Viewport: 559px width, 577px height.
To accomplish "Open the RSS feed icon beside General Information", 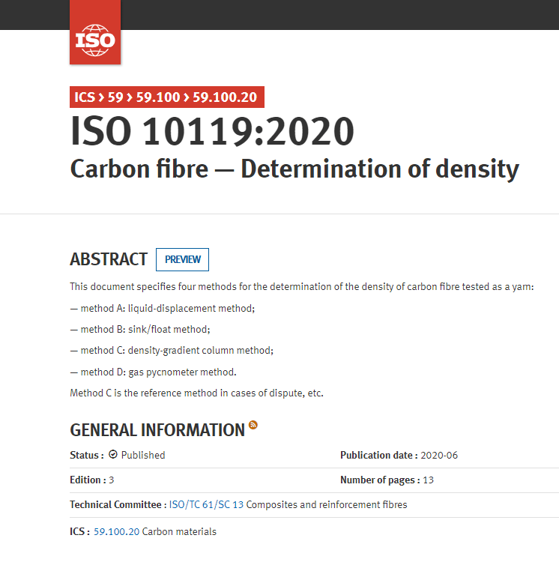I will point(253,425).
